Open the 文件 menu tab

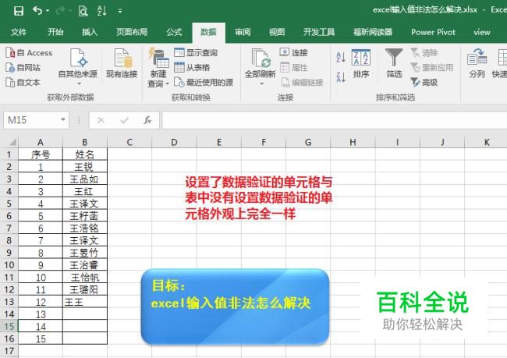point(19,32)
